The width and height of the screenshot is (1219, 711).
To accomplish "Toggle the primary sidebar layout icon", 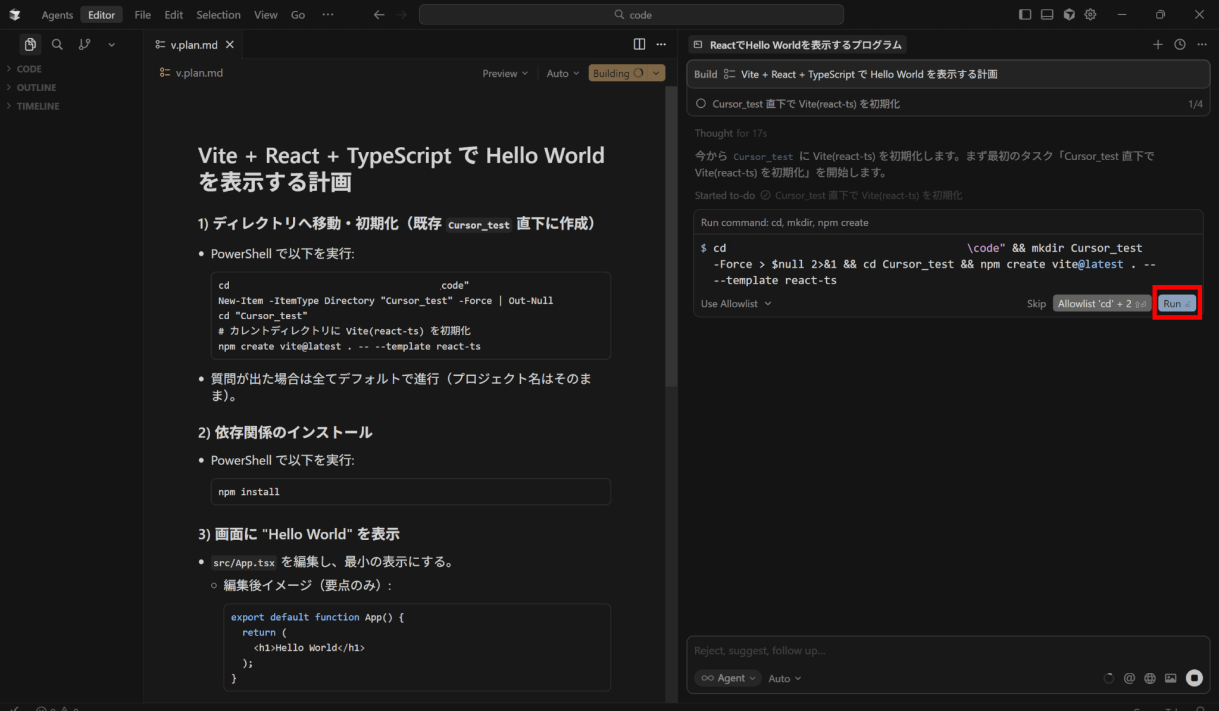I will tap(1025, 15).
